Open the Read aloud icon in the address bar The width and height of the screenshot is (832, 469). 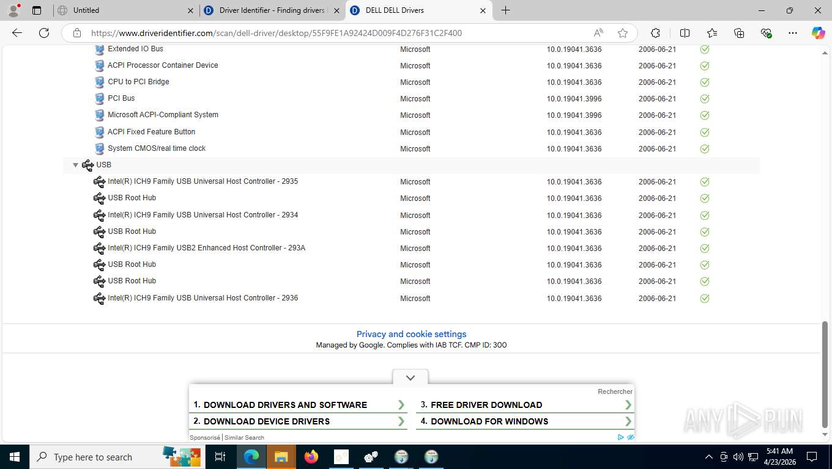598,33
